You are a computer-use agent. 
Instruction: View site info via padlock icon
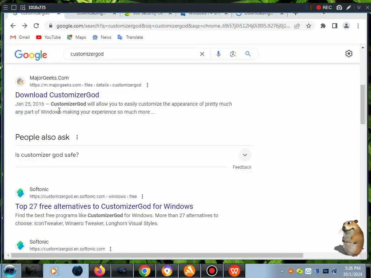[x=51, y=26]
